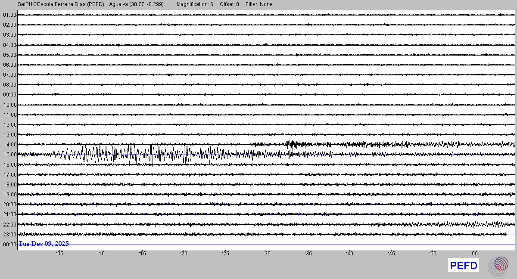
Task: Click the :05 minute axis tick
Action: [59, 254]
